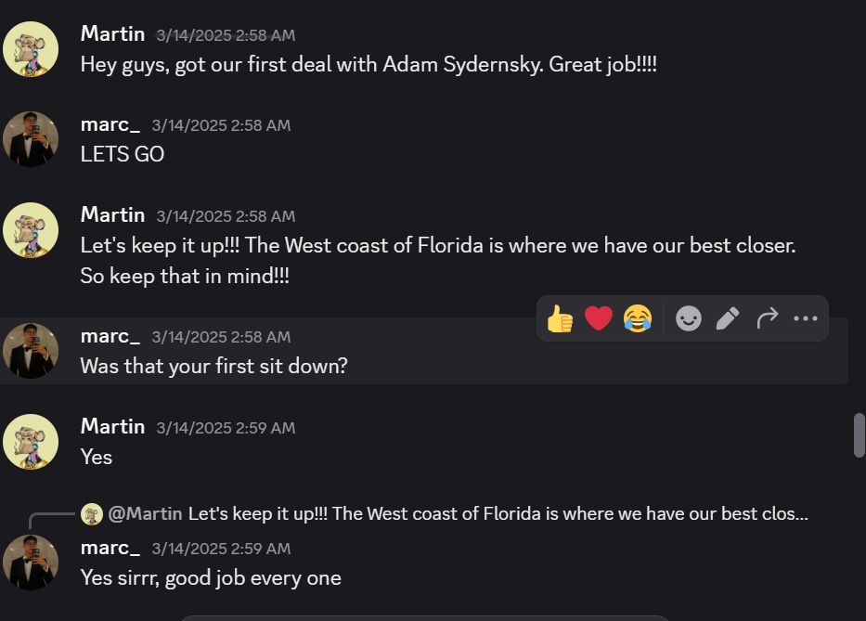Click Martin's avatar beside the "Yes" message
This screenshot has height=621, width=866.
point(31,442)
